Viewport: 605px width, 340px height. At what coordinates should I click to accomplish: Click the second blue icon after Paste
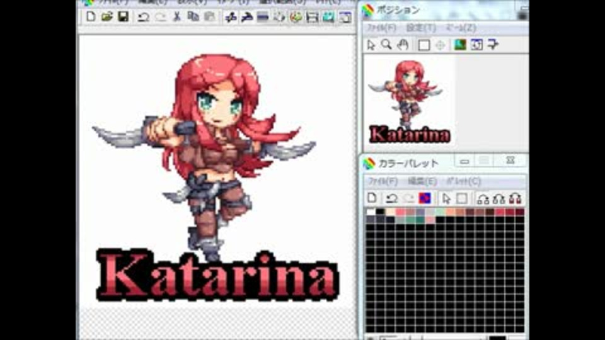coord(246,17)
